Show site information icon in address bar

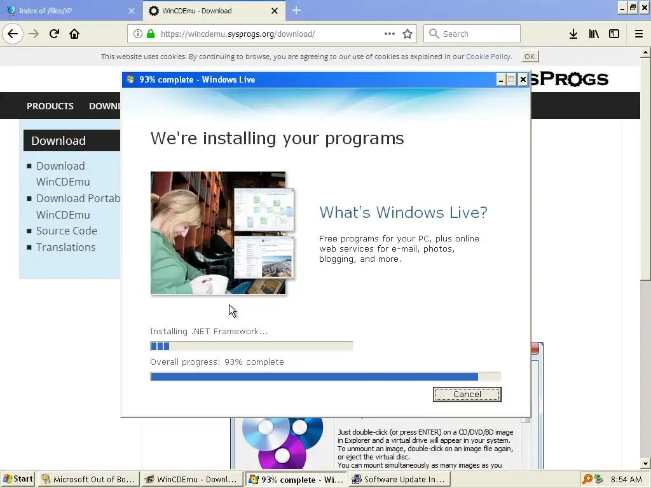(x=138, y=34)
